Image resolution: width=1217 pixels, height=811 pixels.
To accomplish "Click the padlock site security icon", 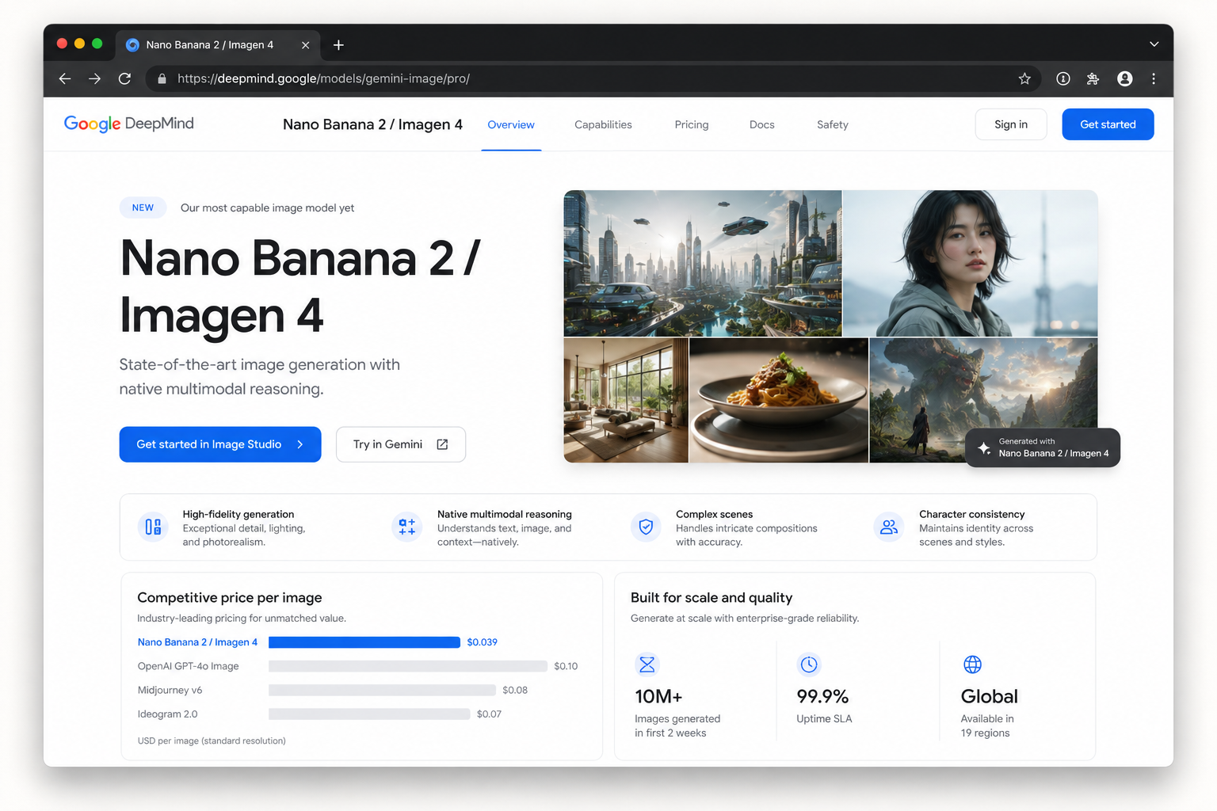I will click(162, 78).
